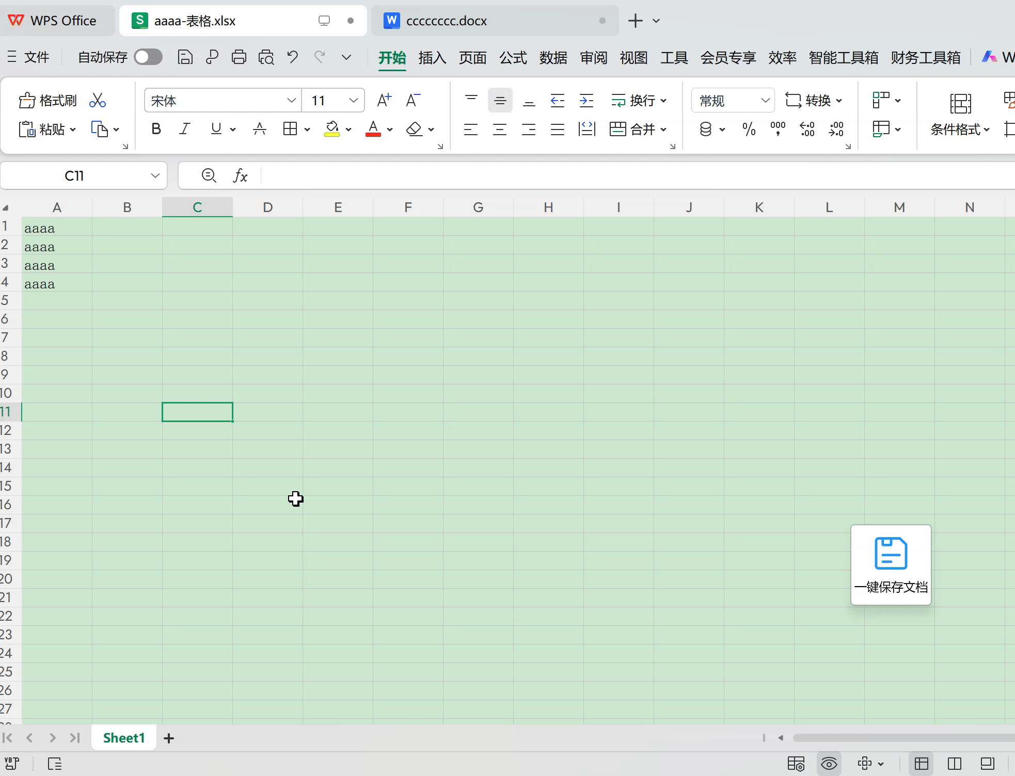The image size is (1015, 776).
Task: Click the Cut scissors icon
Action: point(97,100)
